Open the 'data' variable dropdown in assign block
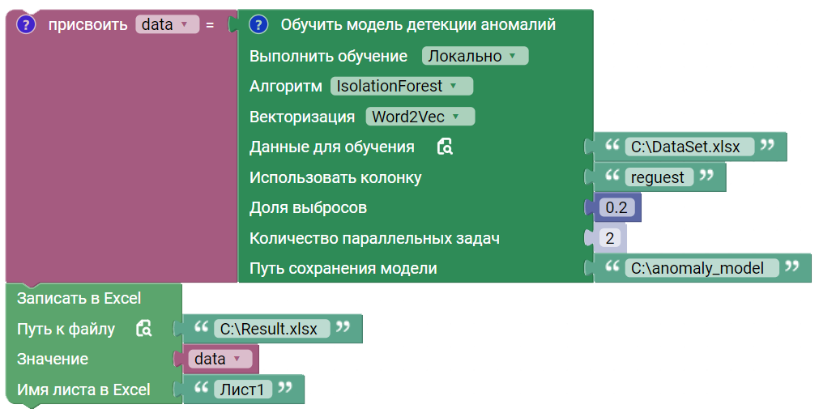The height and width of the screenshot is (413, 819). tap(167, 24)
